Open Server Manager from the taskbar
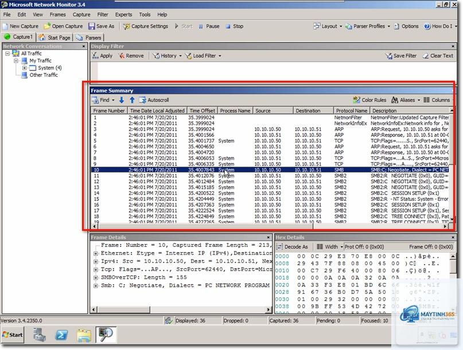This screenshot has height=350, width=463. (x=39, y=335)
